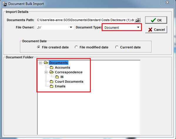Click the application icon in title bar
176x139 pixels.
(5, 4)
